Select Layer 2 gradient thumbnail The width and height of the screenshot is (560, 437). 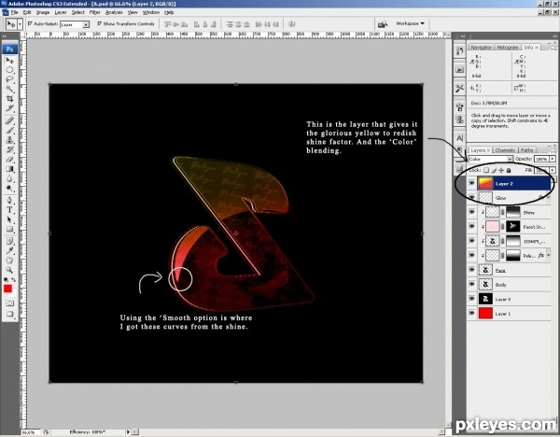pyautogui.click(x=485, y=183)
